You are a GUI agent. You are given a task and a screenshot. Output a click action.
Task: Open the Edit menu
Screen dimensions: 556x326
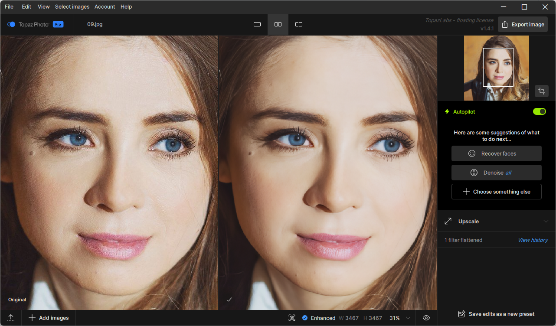click(x=26, y=7)
